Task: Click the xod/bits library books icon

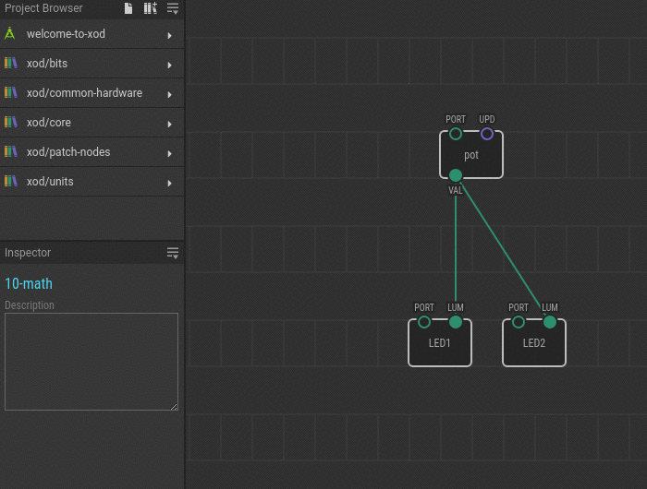Action: (x=10, y=64)
